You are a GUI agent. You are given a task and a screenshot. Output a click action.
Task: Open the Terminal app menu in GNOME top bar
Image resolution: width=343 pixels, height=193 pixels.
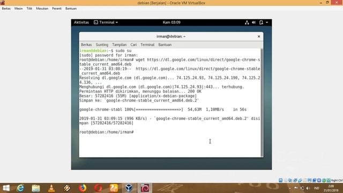pos(106,23)
